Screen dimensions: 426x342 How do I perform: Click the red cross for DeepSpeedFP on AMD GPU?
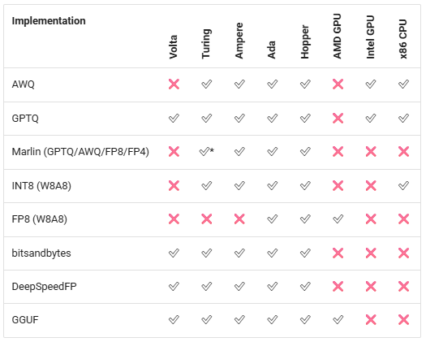(x=338, y=286)
